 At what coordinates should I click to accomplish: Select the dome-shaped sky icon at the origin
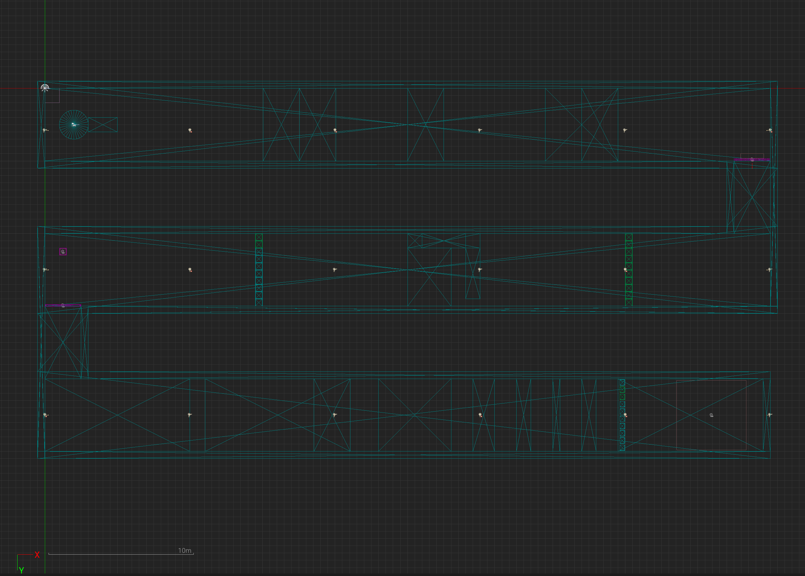coord(45,88)
